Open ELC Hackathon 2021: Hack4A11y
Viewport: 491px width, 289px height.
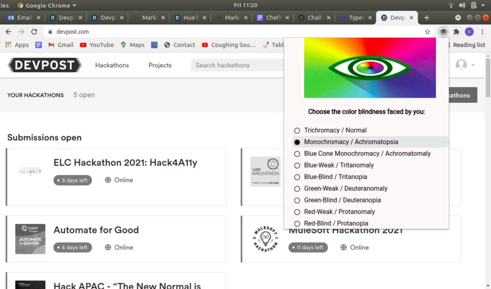pos(125,162)
